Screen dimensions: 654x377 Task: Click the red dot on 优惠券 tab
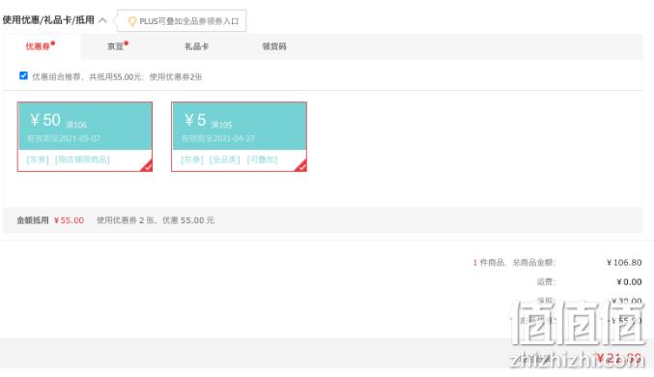pyautogui.click(x=52, y=43)
